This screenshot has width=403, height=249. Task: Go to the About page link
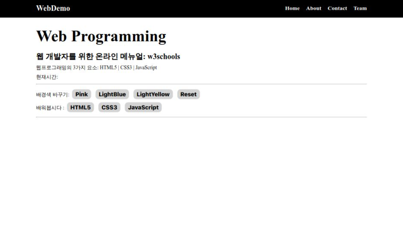click(313, 8)
